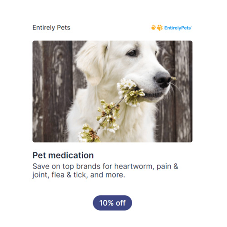This screenshot has width=227, height=227.
Task: Click the left orange paw print icon
Action: (153, 27)
